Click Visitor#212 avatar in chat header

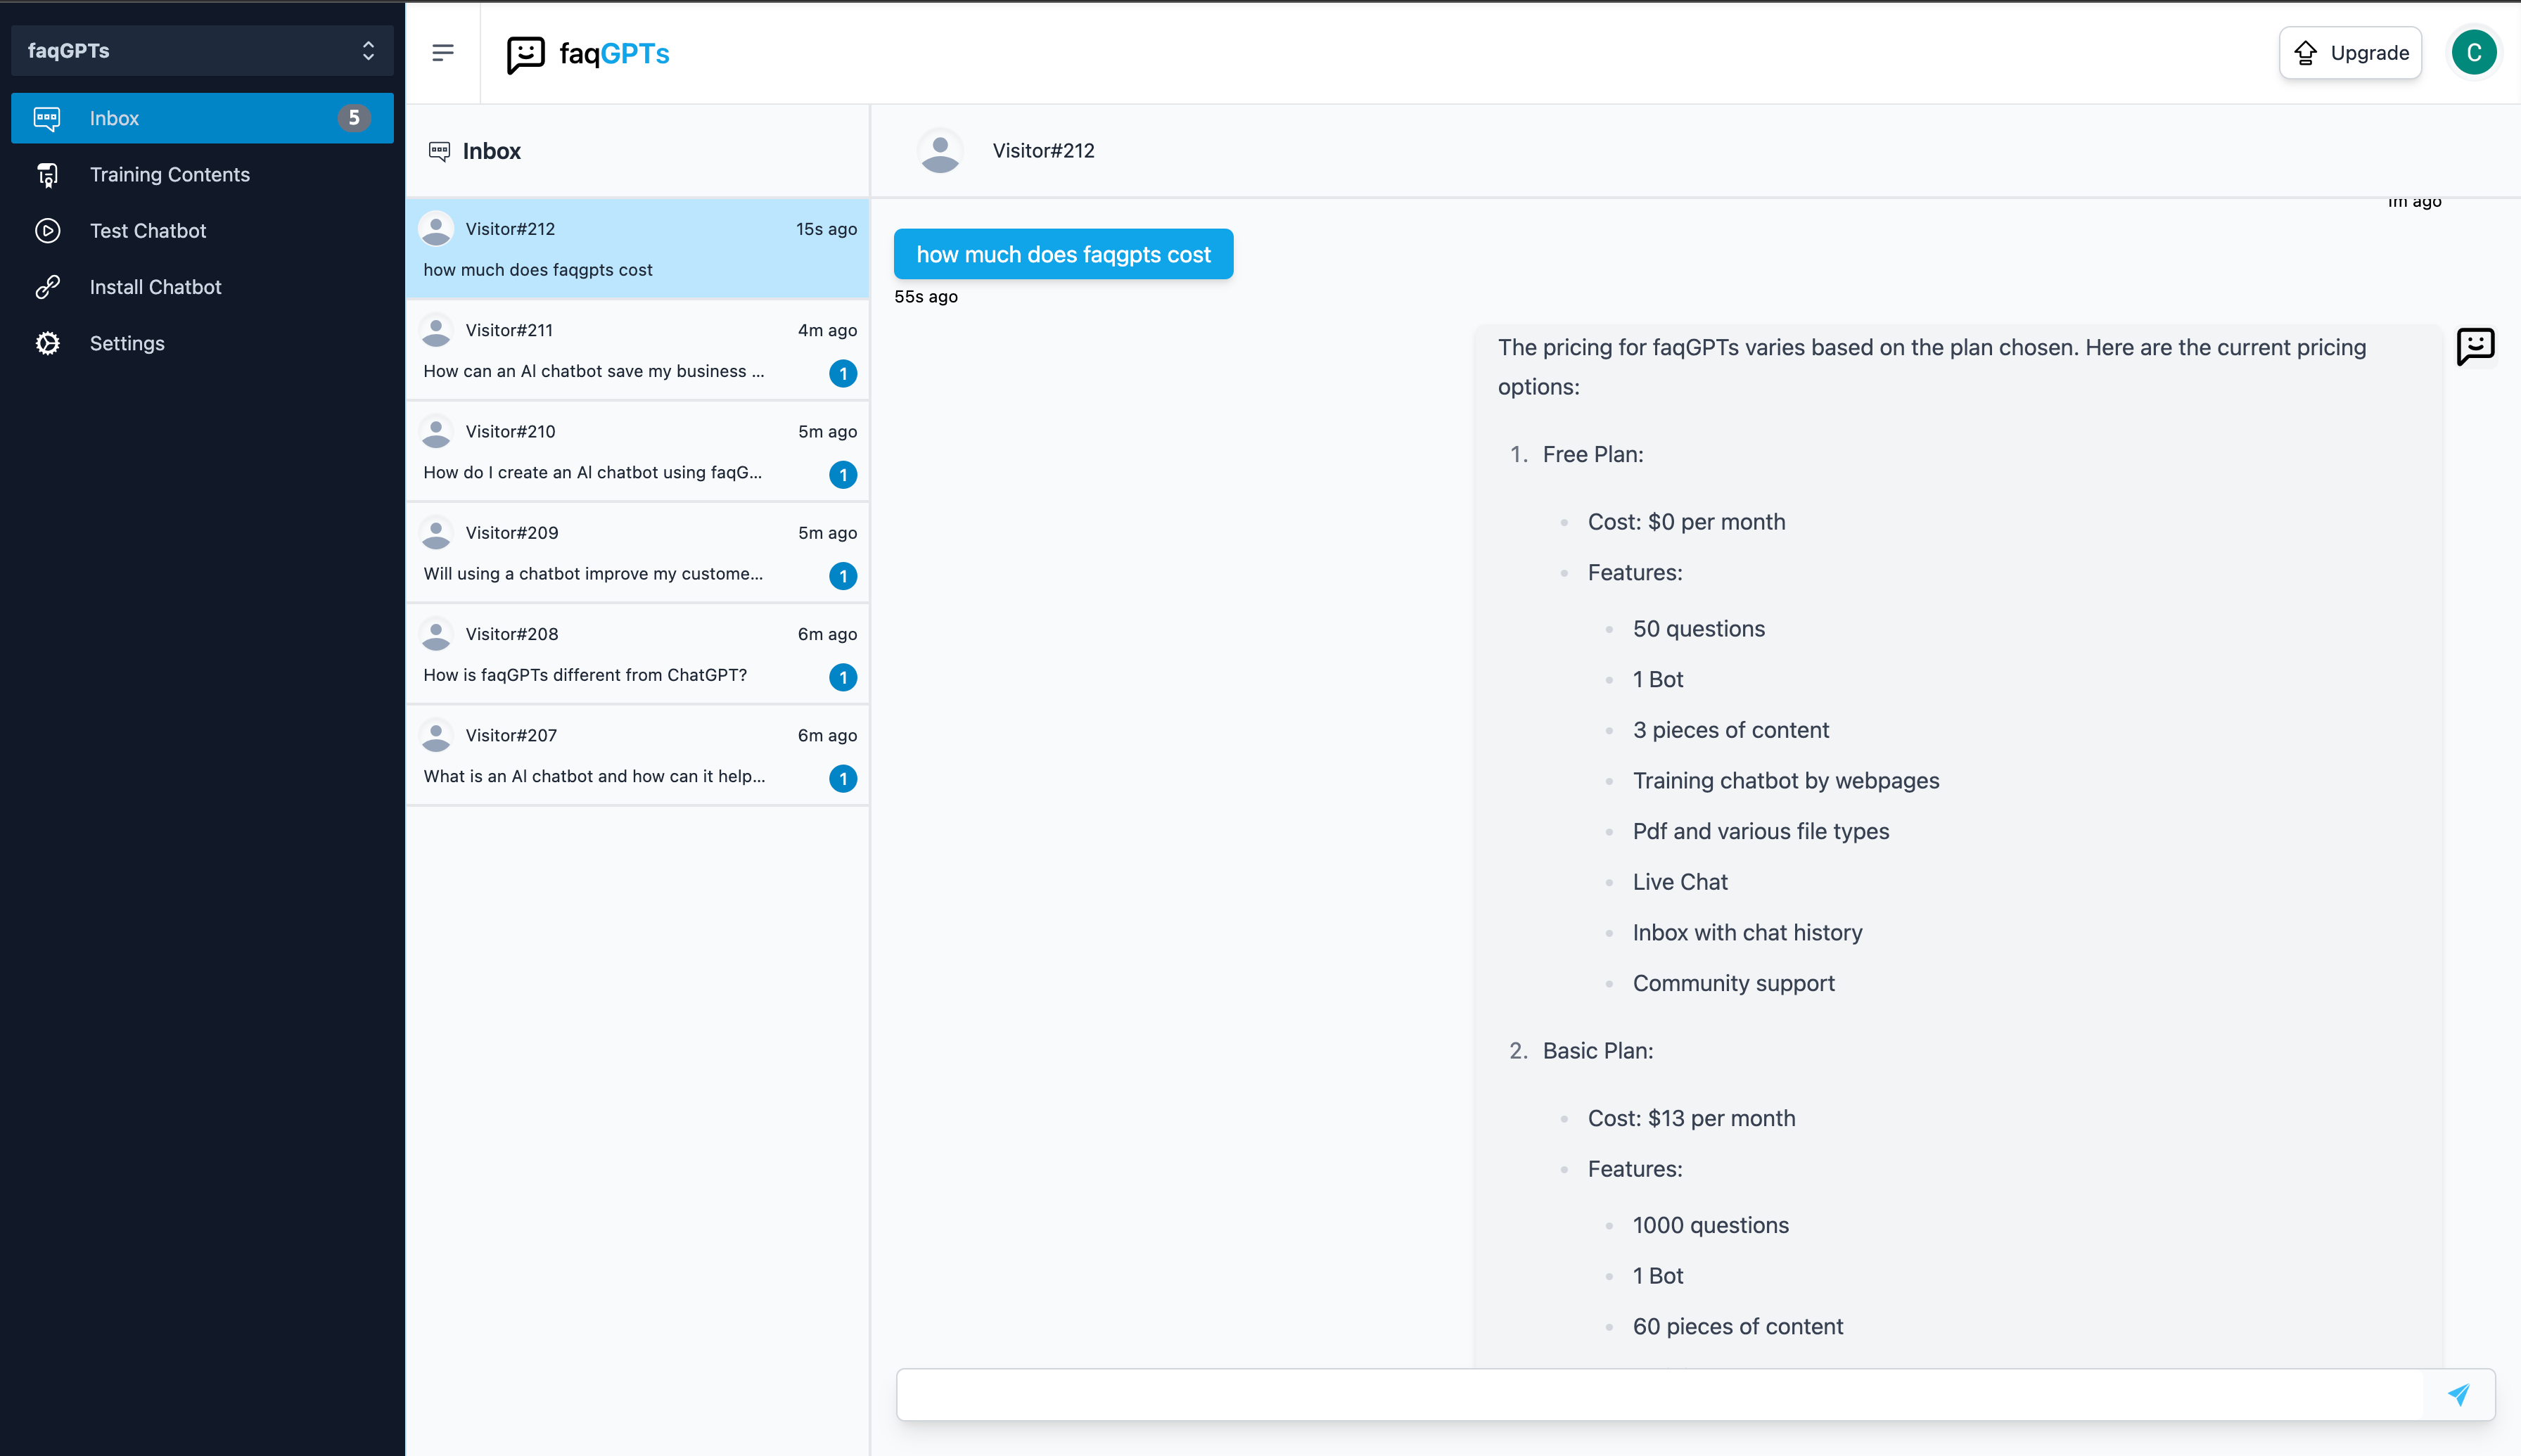(940, 151)
